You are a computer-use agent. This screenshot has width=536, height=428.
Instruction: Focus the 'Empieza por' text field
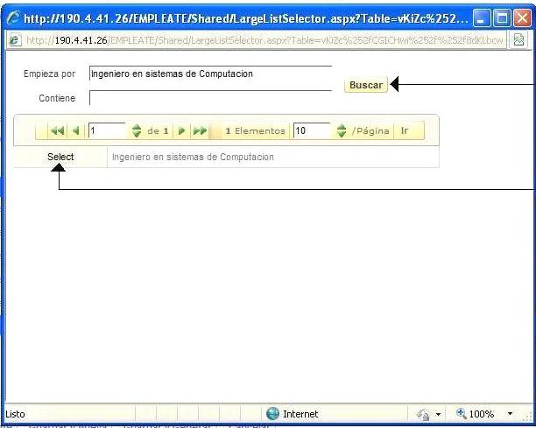(x=210, y=74)
